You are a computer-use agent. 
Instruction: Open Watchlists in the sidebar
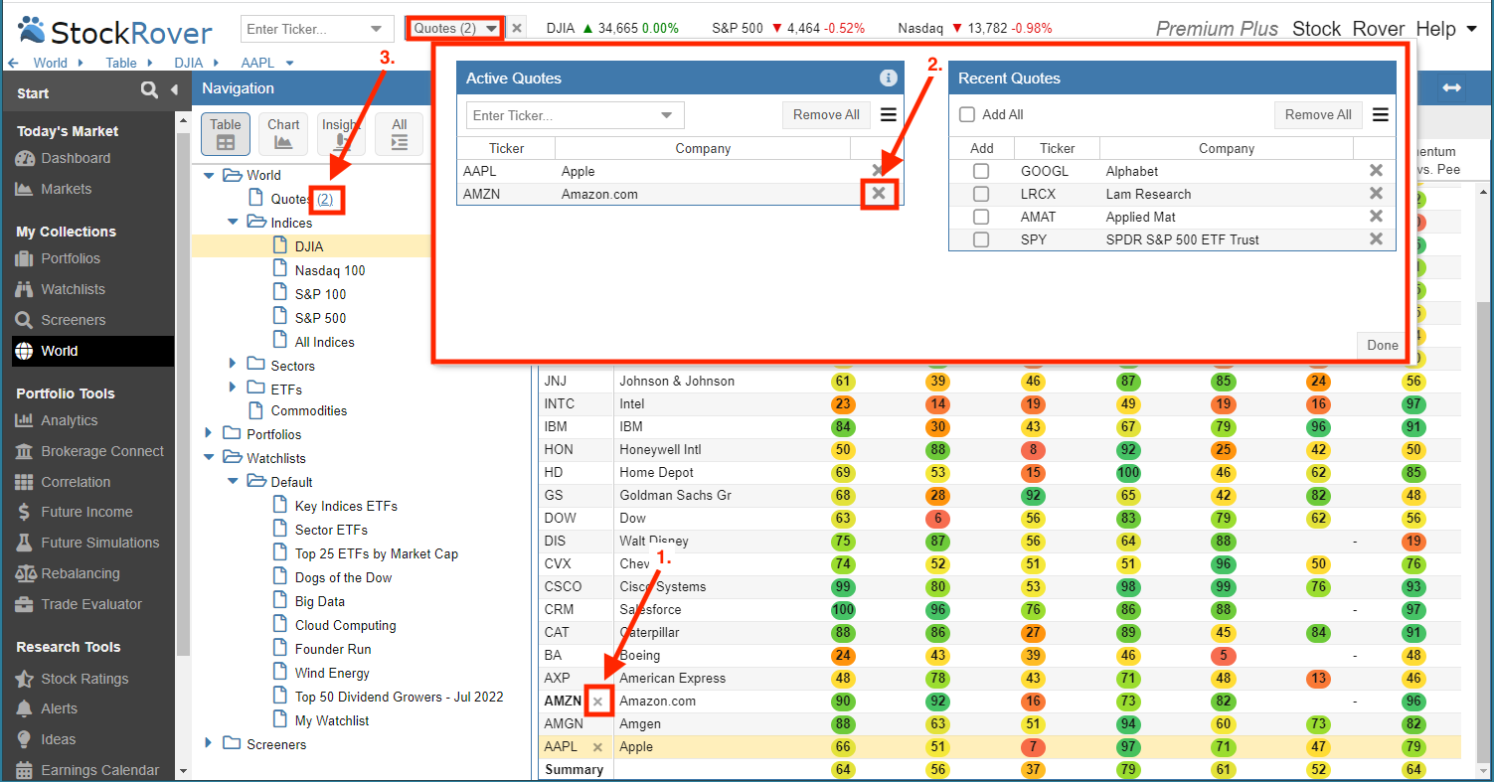[73, 289]
